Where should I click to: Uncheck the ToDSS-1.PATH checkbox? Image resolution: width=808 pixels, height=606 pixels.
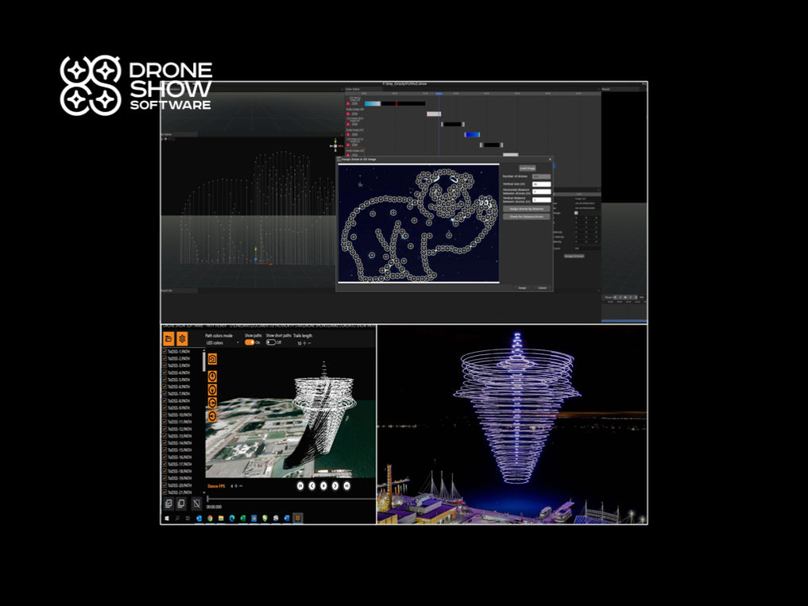tap(164, 350)
